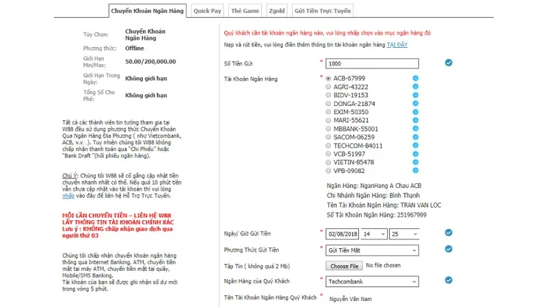The width and height of the screenshot is (547, 307).
Task: Choose the SACOM-06259 bank account radio button
Action: [x=329, y=137]
